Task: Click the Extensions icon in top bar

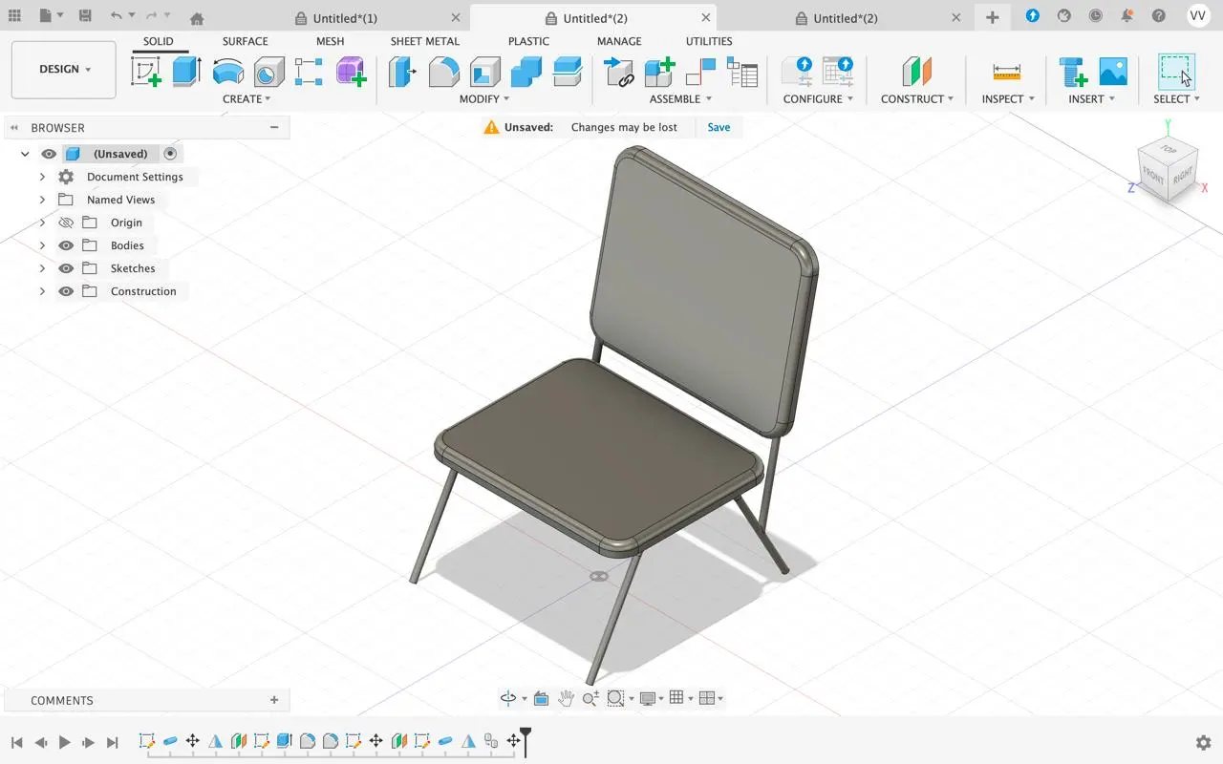Action: point(1063,16)
